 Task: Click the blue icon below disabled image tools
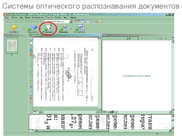click(x=31, y=86)
